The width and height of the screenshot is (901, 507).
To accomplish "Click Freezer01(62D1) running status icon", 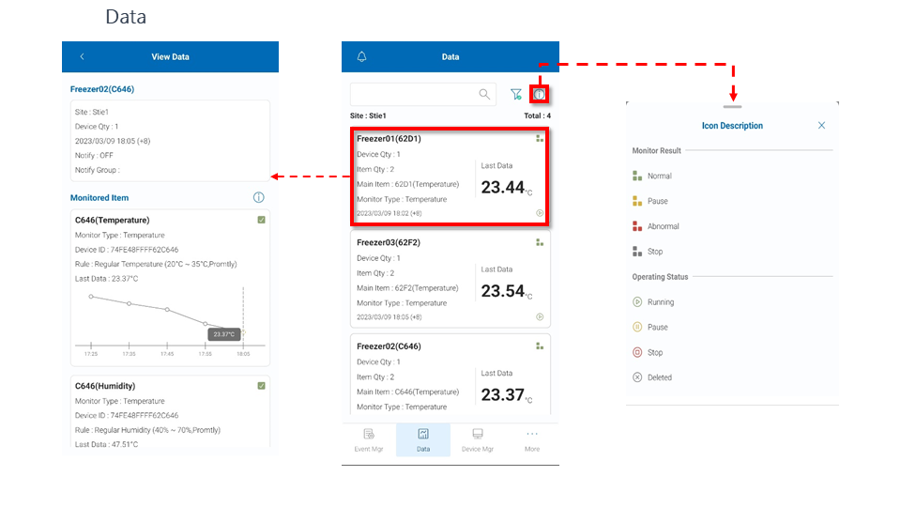I will (x=540, y=213).
